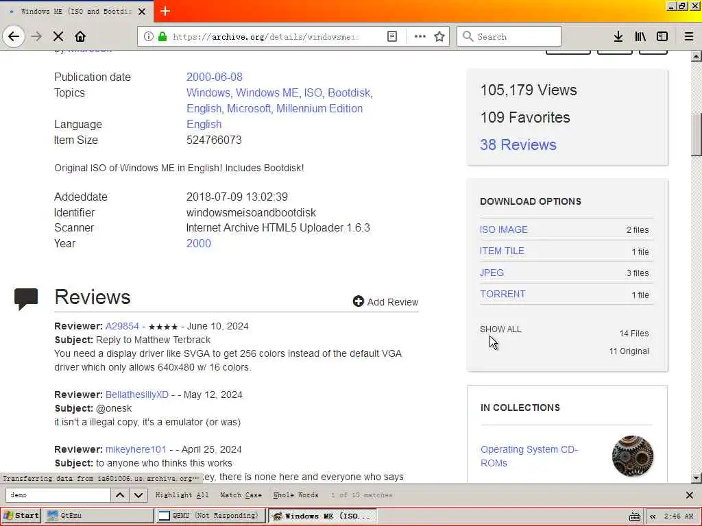Switch to QEMU (Not Responding) taskbar item
Viewport: 702px width, 526px height.
click(x=211, y=516)
